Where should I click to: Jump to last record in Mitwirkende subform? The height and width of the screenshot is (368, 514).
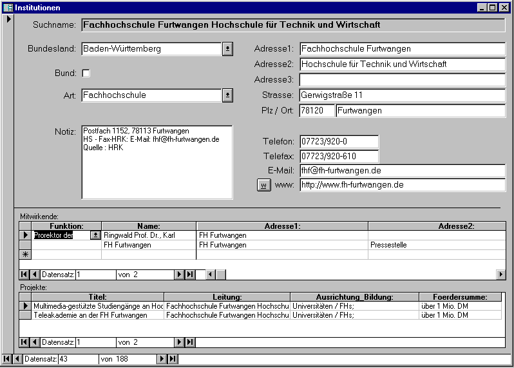point(191,275)
